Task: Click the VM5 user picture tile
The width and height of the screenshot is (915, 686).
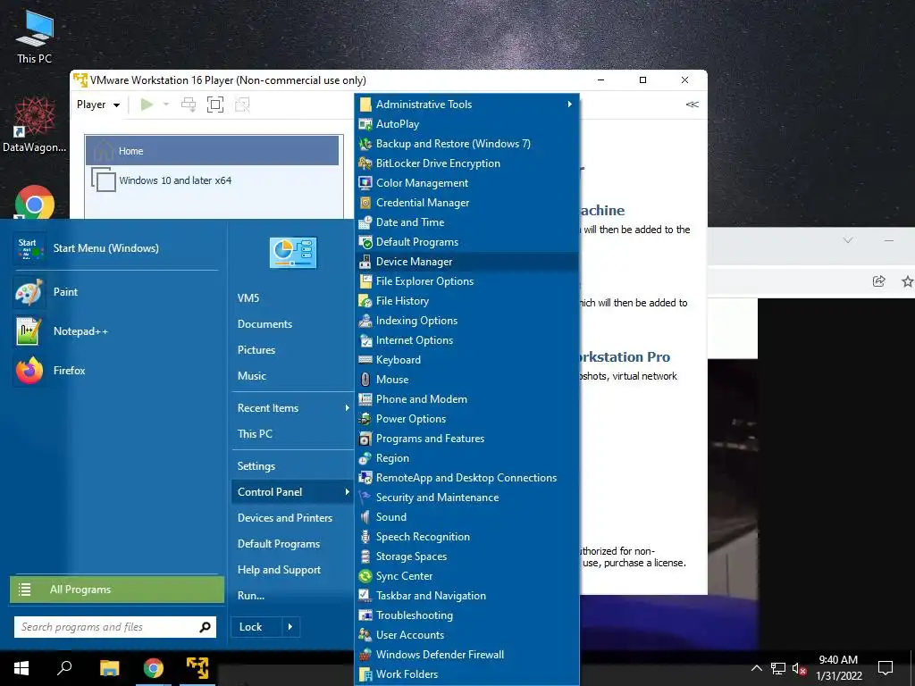Action: pyautogui.click(x=293, y=253)
